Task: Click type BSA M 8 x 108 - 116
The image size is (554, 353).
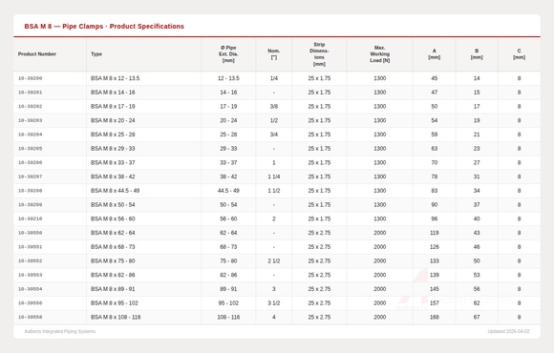Action: coord(116,317)
